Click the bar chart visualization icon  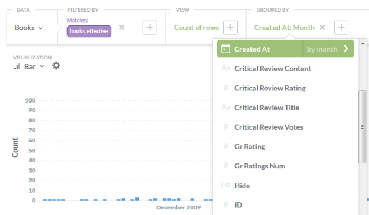[17, 66]
